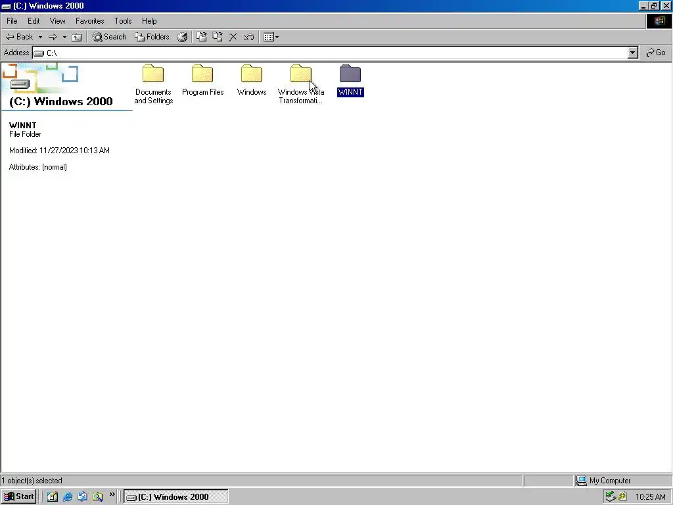
Task: Select the Windows Vista Transformation folder
Action: pos(301,85)
